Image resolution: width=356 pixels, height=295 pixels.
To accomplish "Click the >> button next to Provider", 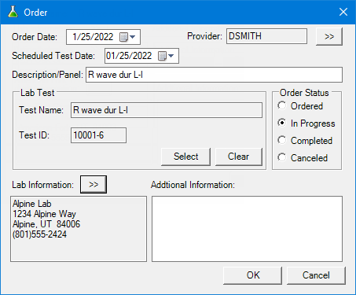I will pyautogui.click(x=329, y=36).
